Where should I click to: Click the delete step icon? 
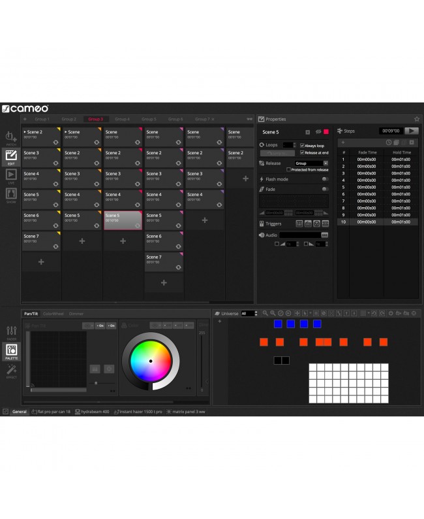412,142
